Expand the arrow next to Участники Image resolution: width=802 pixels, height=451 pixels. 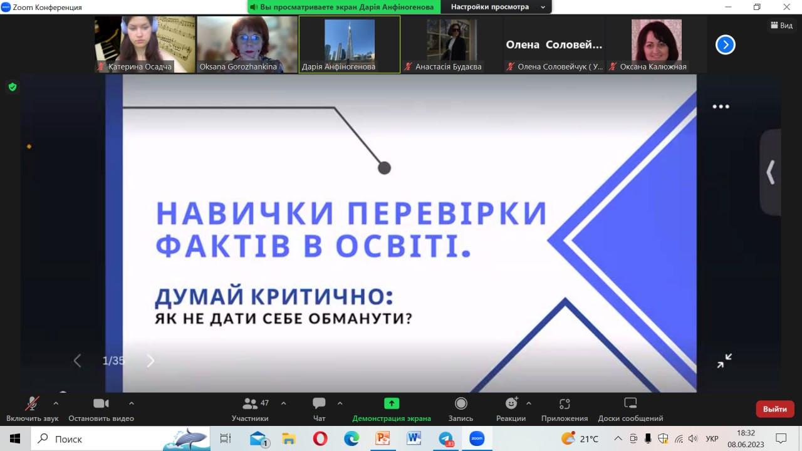coord(283,403)
